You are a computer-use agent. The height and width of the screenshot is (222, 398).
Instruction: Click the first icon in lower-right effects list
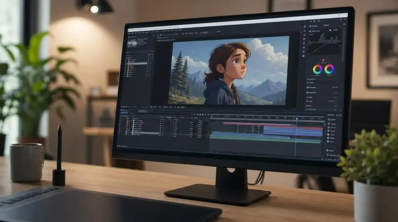click(329, 120)
